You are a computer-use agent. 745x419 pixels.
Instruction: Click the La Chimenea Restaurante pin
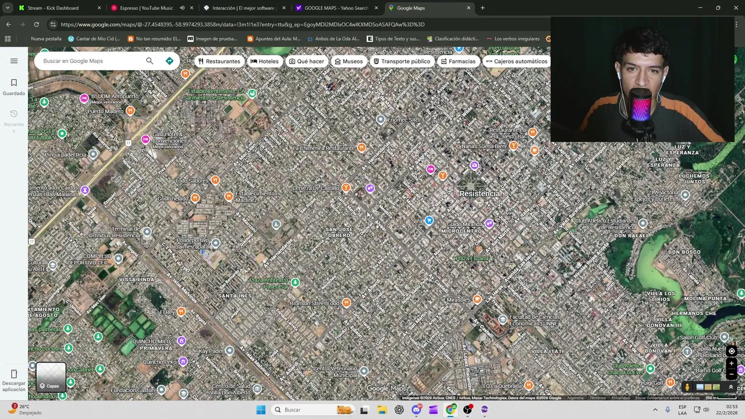pos(361,147)
